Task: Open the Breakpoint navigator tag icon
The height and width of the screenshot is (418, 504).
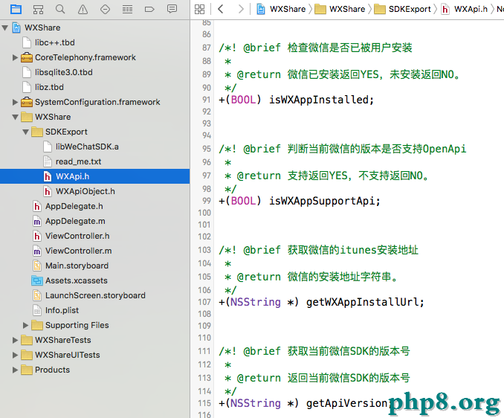Action: click(x=149, y=10)
